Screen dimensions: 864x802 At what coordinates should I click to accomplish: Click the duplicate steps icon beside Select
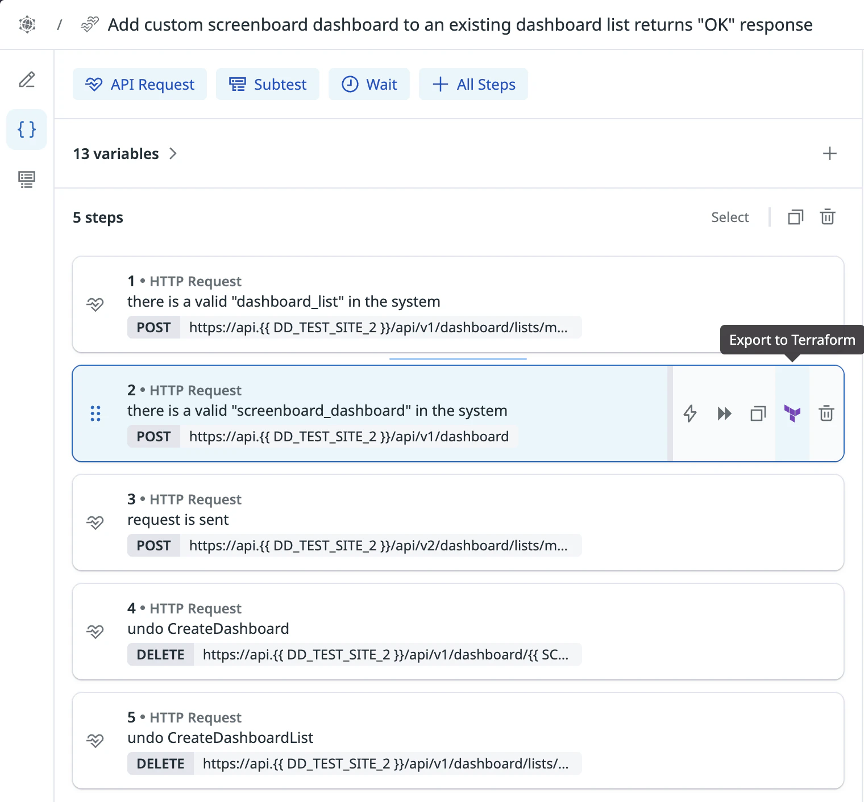point(795,217)
